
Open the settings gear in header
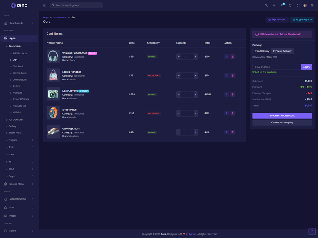tap(312, 6)
